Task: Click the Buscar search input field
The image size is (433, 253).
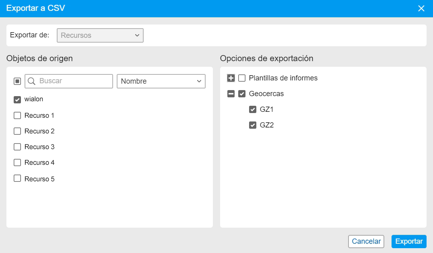Action: click(x=74, y=81)
